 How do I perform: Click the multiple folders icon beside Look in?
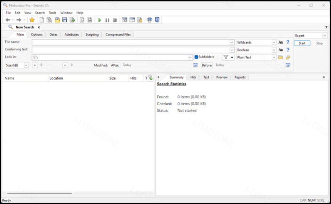(x=288, y=57)
